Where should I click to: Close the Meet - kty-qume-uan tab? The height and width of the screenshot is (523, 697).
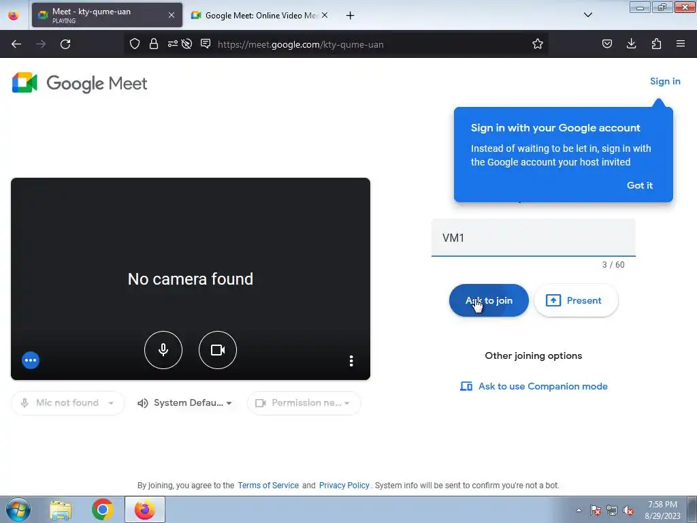(171, 15)
